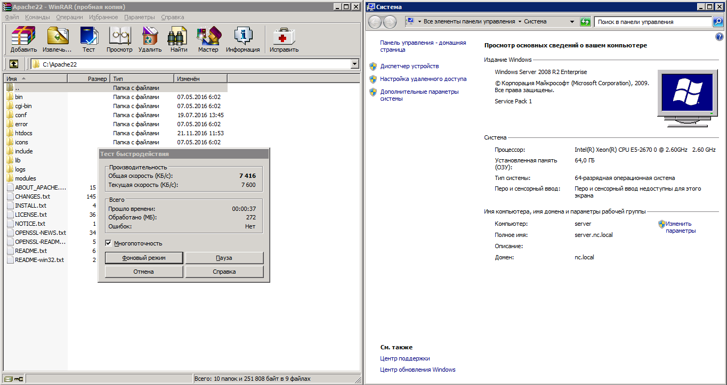Refresh the control panel address bar
Screen dimensions: 727x385
[585, 22]
